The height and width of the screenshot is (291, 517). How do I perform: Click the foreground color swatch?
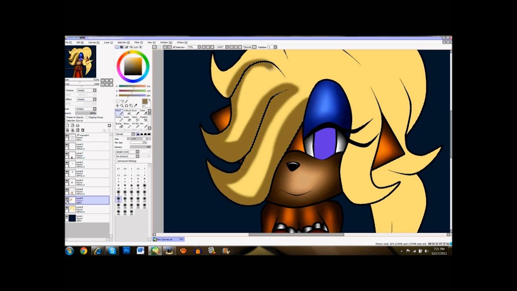145,101
